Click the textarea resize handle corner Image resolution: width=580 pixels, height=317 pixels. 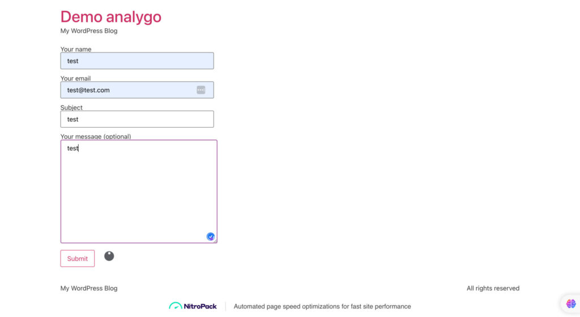[215, 241]
